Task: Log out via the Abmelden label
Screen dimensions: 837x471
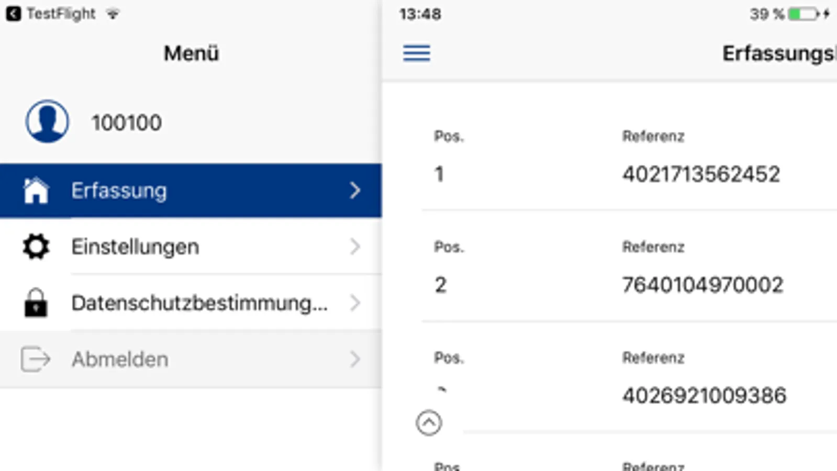Action: click(x=120, y=359)
